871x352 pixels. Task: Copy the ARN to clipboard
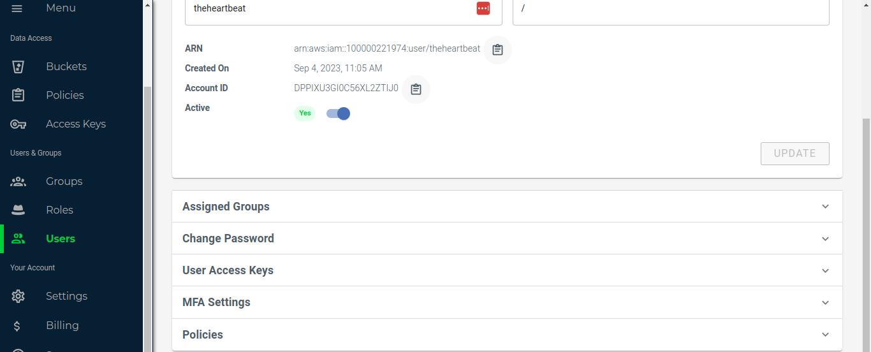coord(497,50)
